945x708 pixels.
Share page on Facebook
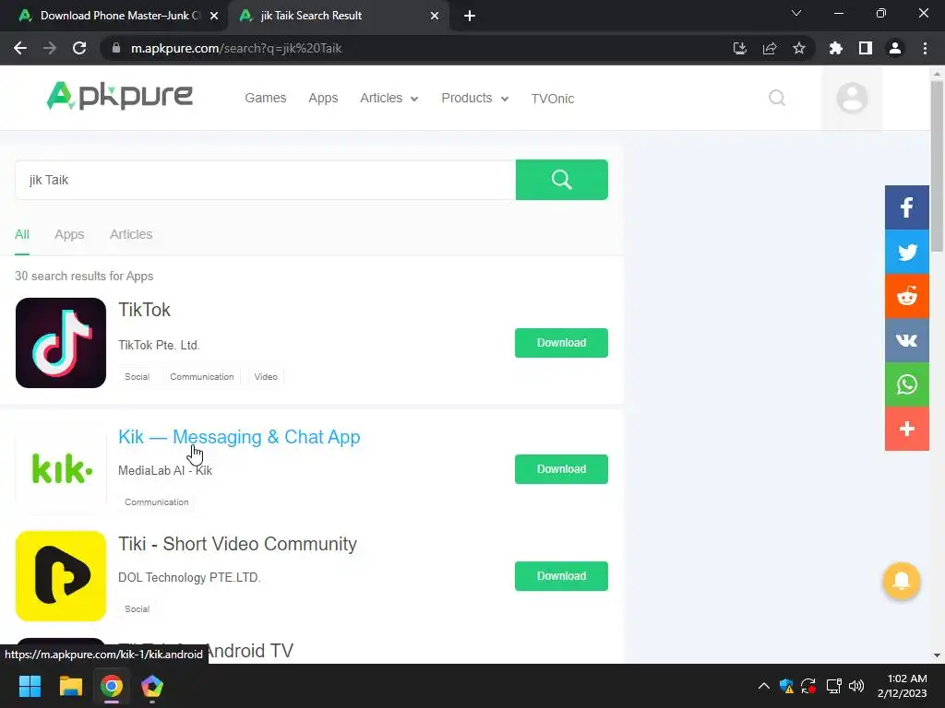[x=906, y=207]
